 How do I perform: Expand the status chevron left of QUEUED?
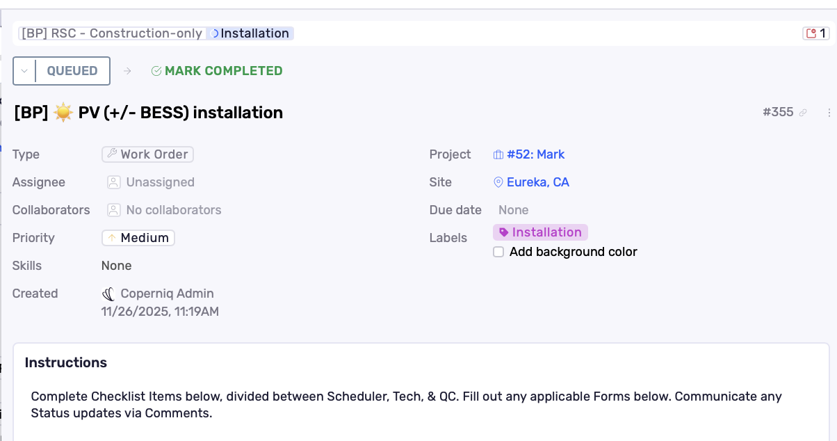click(x=24, y=71)
